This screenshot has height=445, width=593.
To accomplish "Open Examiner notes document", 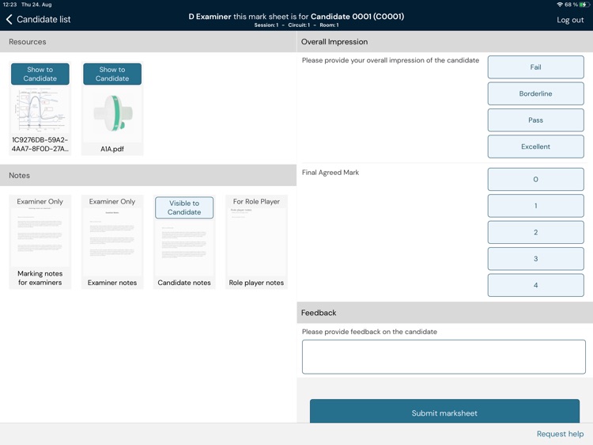I will pyautogui.click(x=112, y=242).
